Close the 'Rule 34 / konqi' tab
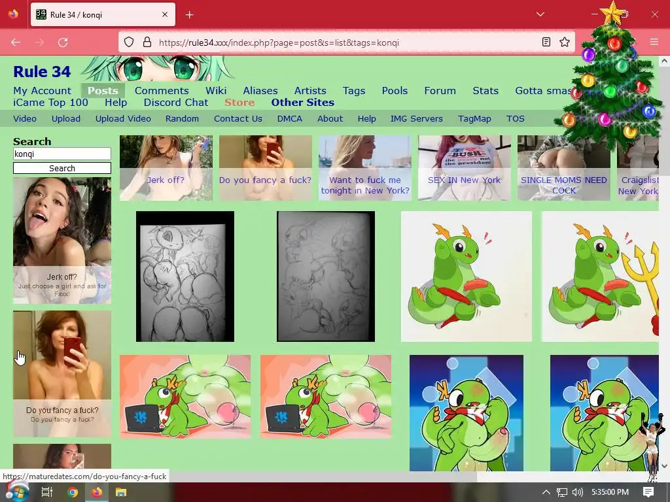 (164, 14)
